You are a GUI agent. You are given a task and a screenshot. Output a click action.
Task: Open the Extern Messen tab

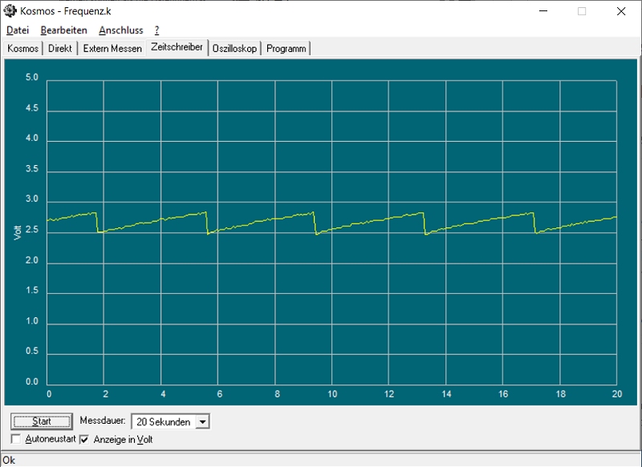pos(112,49)
